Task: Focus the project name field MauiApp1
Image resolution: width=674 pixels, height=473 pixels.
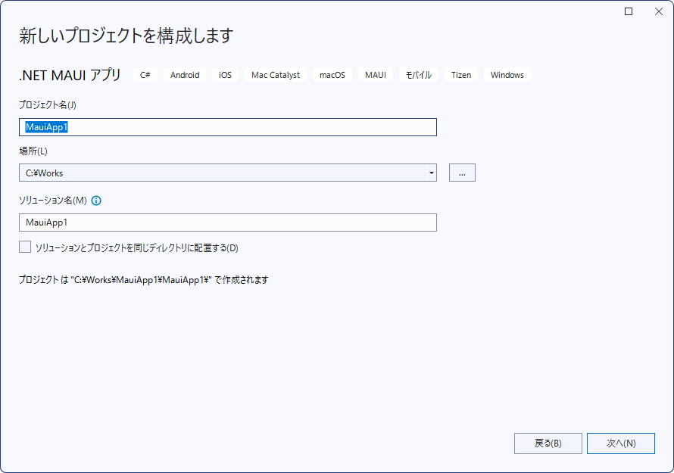Action: tap(228, 127)
